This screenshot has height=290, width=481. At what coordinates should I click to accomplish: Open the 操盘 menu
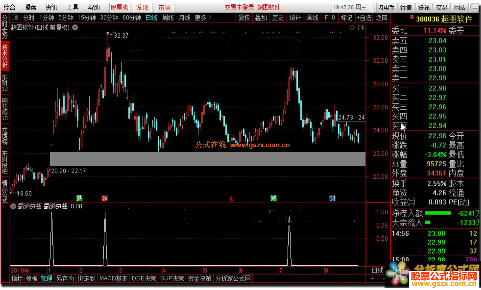point(31,7)
